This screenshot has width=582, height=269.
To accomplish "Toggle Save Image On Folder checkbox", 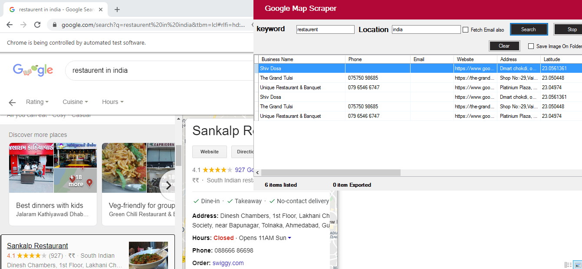I will tap(531, 46).
